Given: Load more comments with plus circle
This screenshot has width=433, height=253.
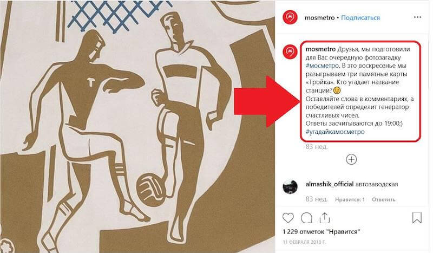Looking at the screenshot, I should click(351, 159).
